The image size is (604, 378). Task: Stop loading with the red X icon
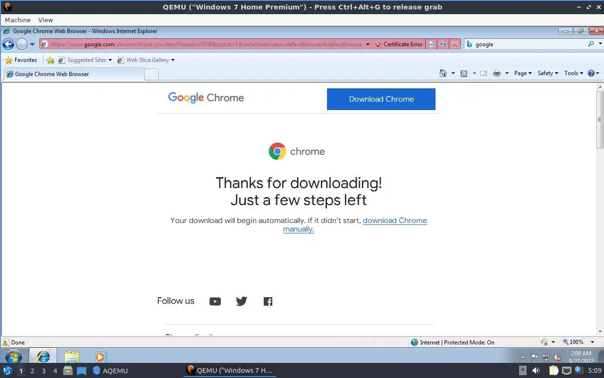pos(455,44)
